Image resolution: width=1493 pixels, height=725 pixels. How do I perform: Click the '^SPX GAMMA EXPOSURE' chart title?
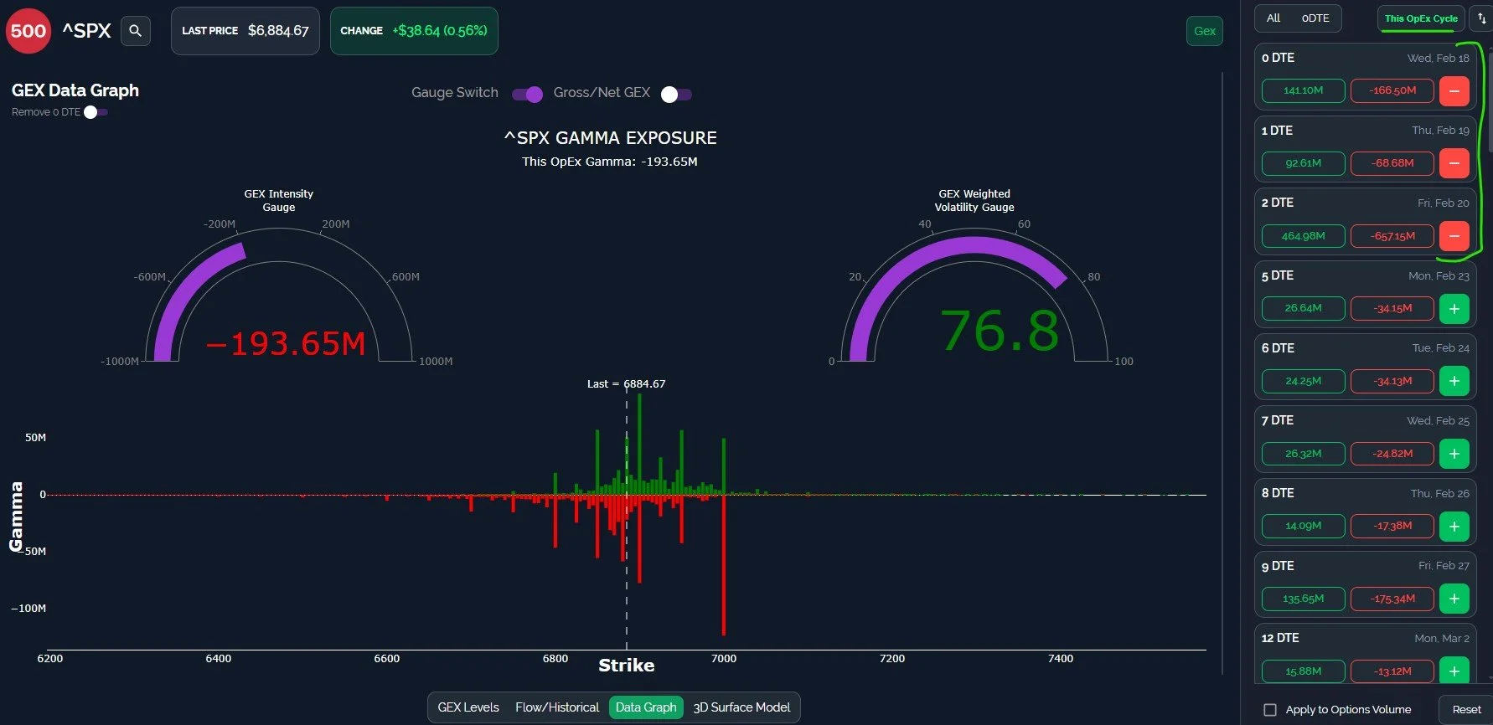click(610, 138)
